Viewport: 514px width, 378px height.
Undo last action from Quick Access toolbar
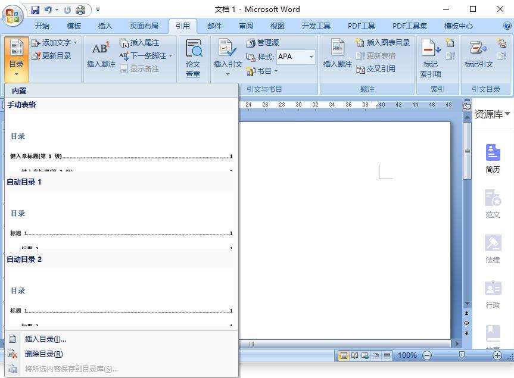pos(48,10)
